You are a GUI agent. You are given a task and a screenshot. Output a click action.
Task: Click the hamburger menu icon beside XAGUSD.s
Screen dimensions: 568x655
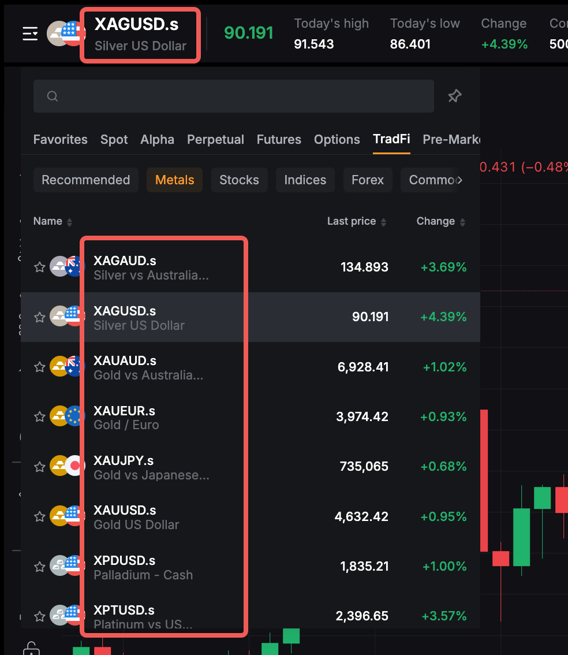click(x=30, y=34)
